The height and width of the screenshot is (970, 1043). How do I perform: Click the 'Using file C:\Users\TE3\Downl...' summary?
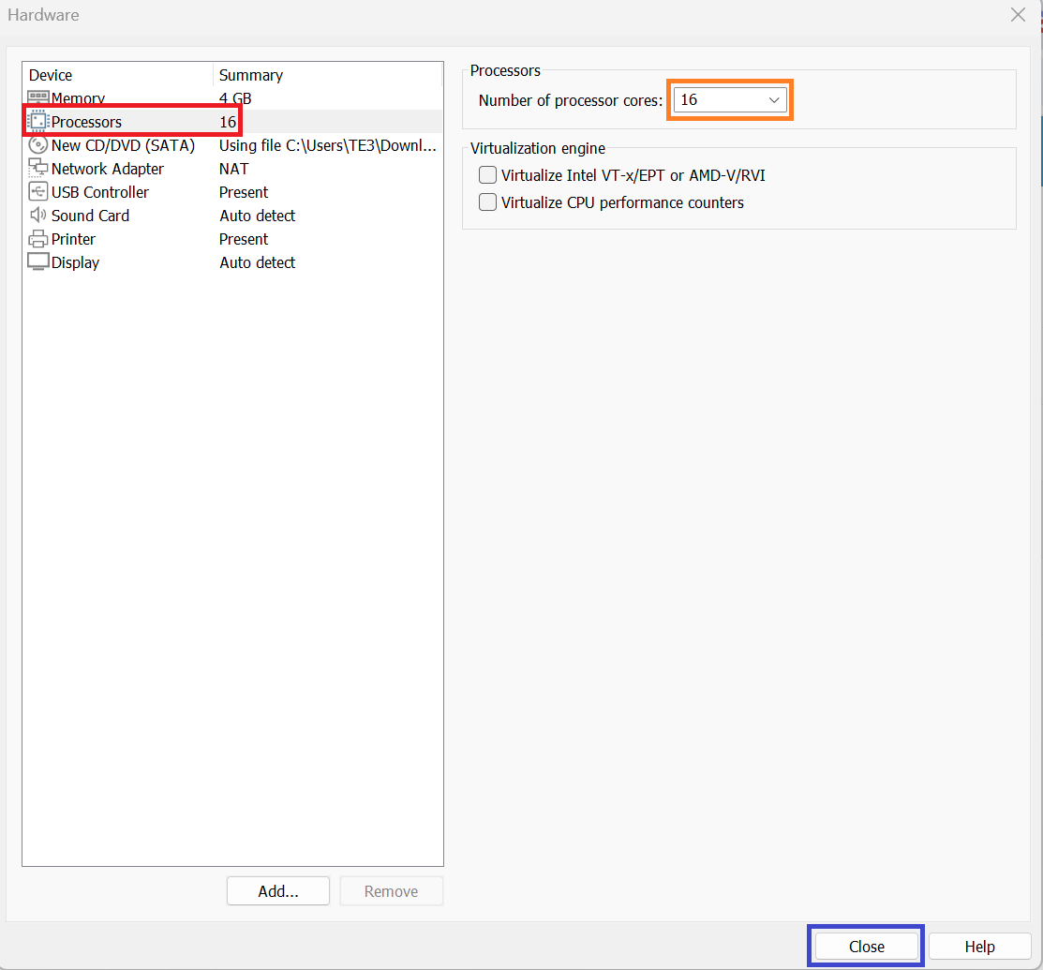point(328,145)
